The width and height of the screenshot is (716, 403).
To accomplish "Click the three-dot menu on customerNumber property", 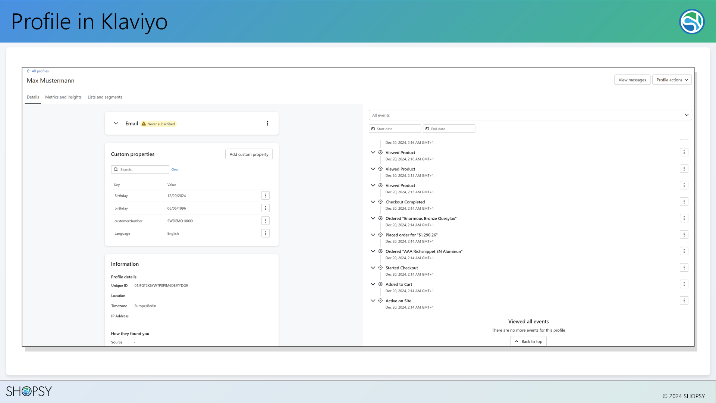I will (x=265, y=221).
